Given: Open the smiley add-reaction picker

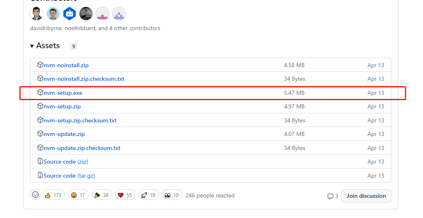Looking at the screenshot, I should 35,195.
